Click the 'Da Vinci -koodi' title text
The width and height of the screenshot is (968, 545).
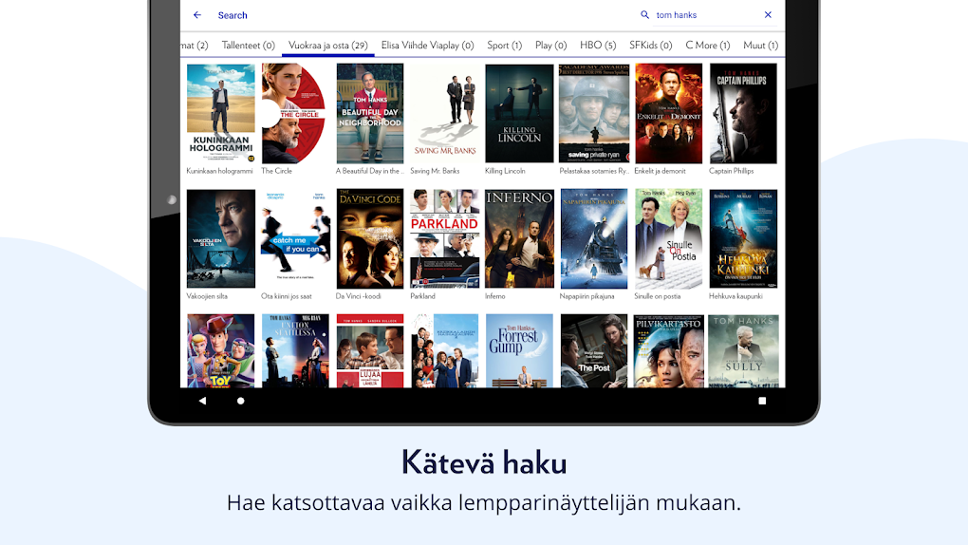(358, 296)
